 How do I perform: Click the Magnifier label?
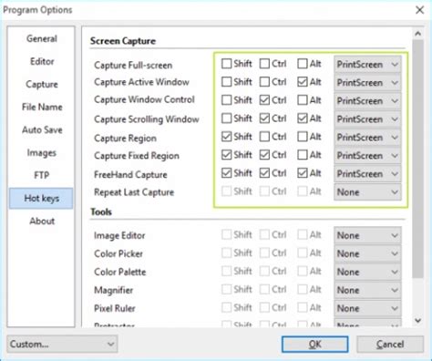click(113, 290)
